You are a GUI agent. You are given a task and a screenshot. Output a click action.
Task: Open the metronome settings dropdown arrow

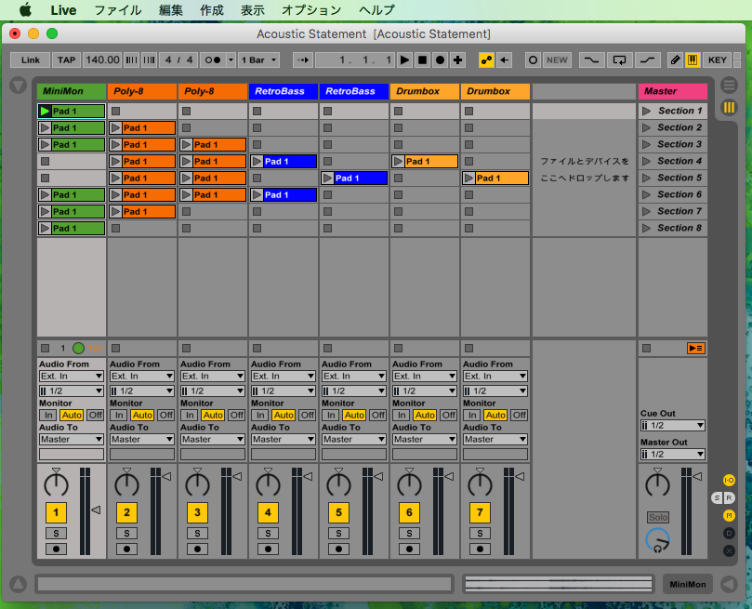click(231, 60)
